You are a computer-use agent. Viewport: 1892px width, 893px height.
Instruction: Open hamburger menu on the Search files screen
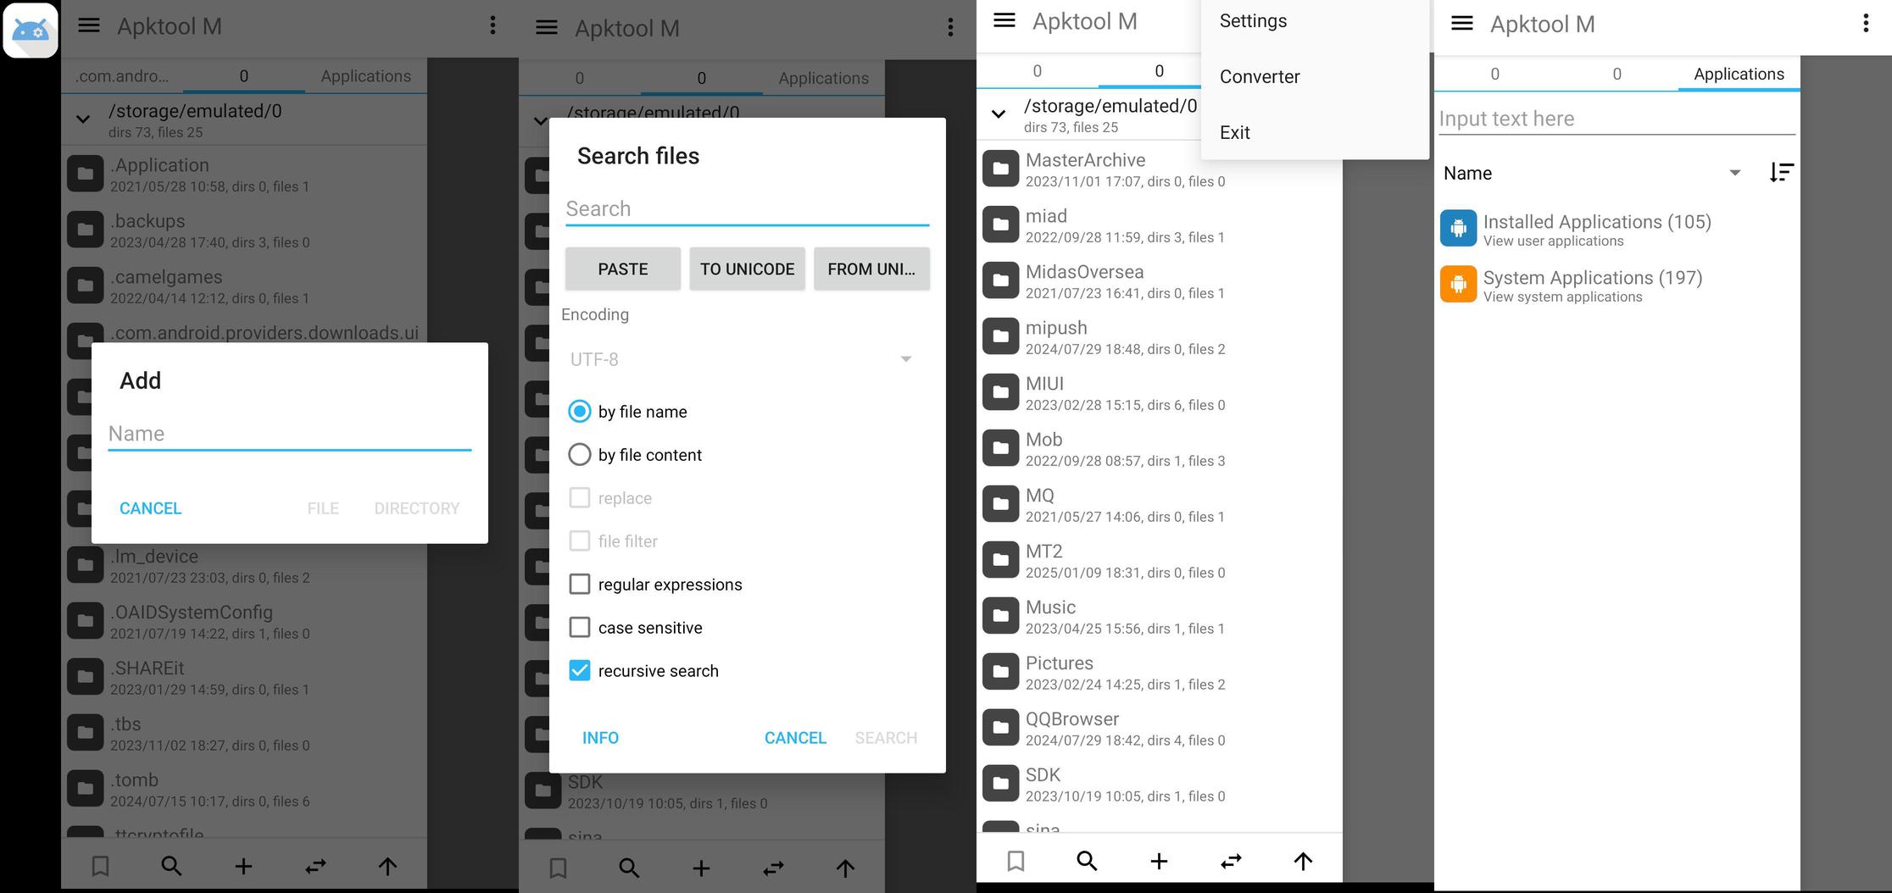coord(547,27)
